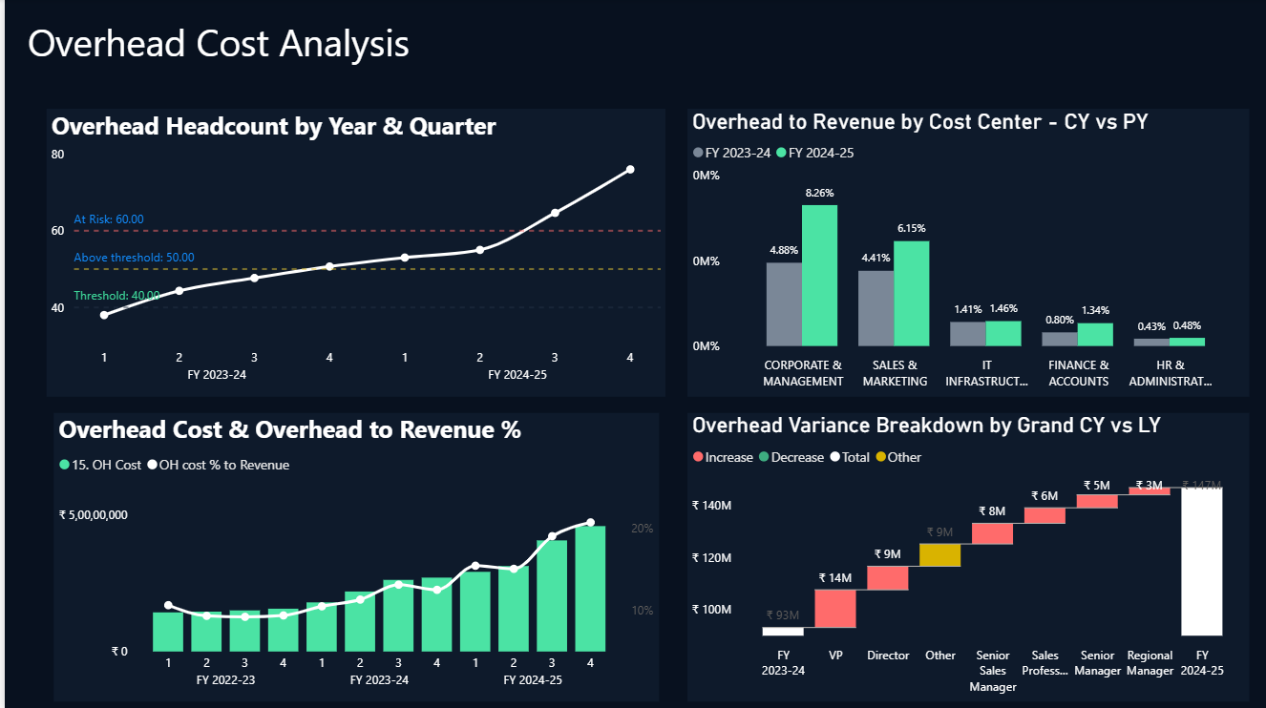Select green Corporate & Management bar at 8.26%

pyautogui.click(x=819, y=276)
